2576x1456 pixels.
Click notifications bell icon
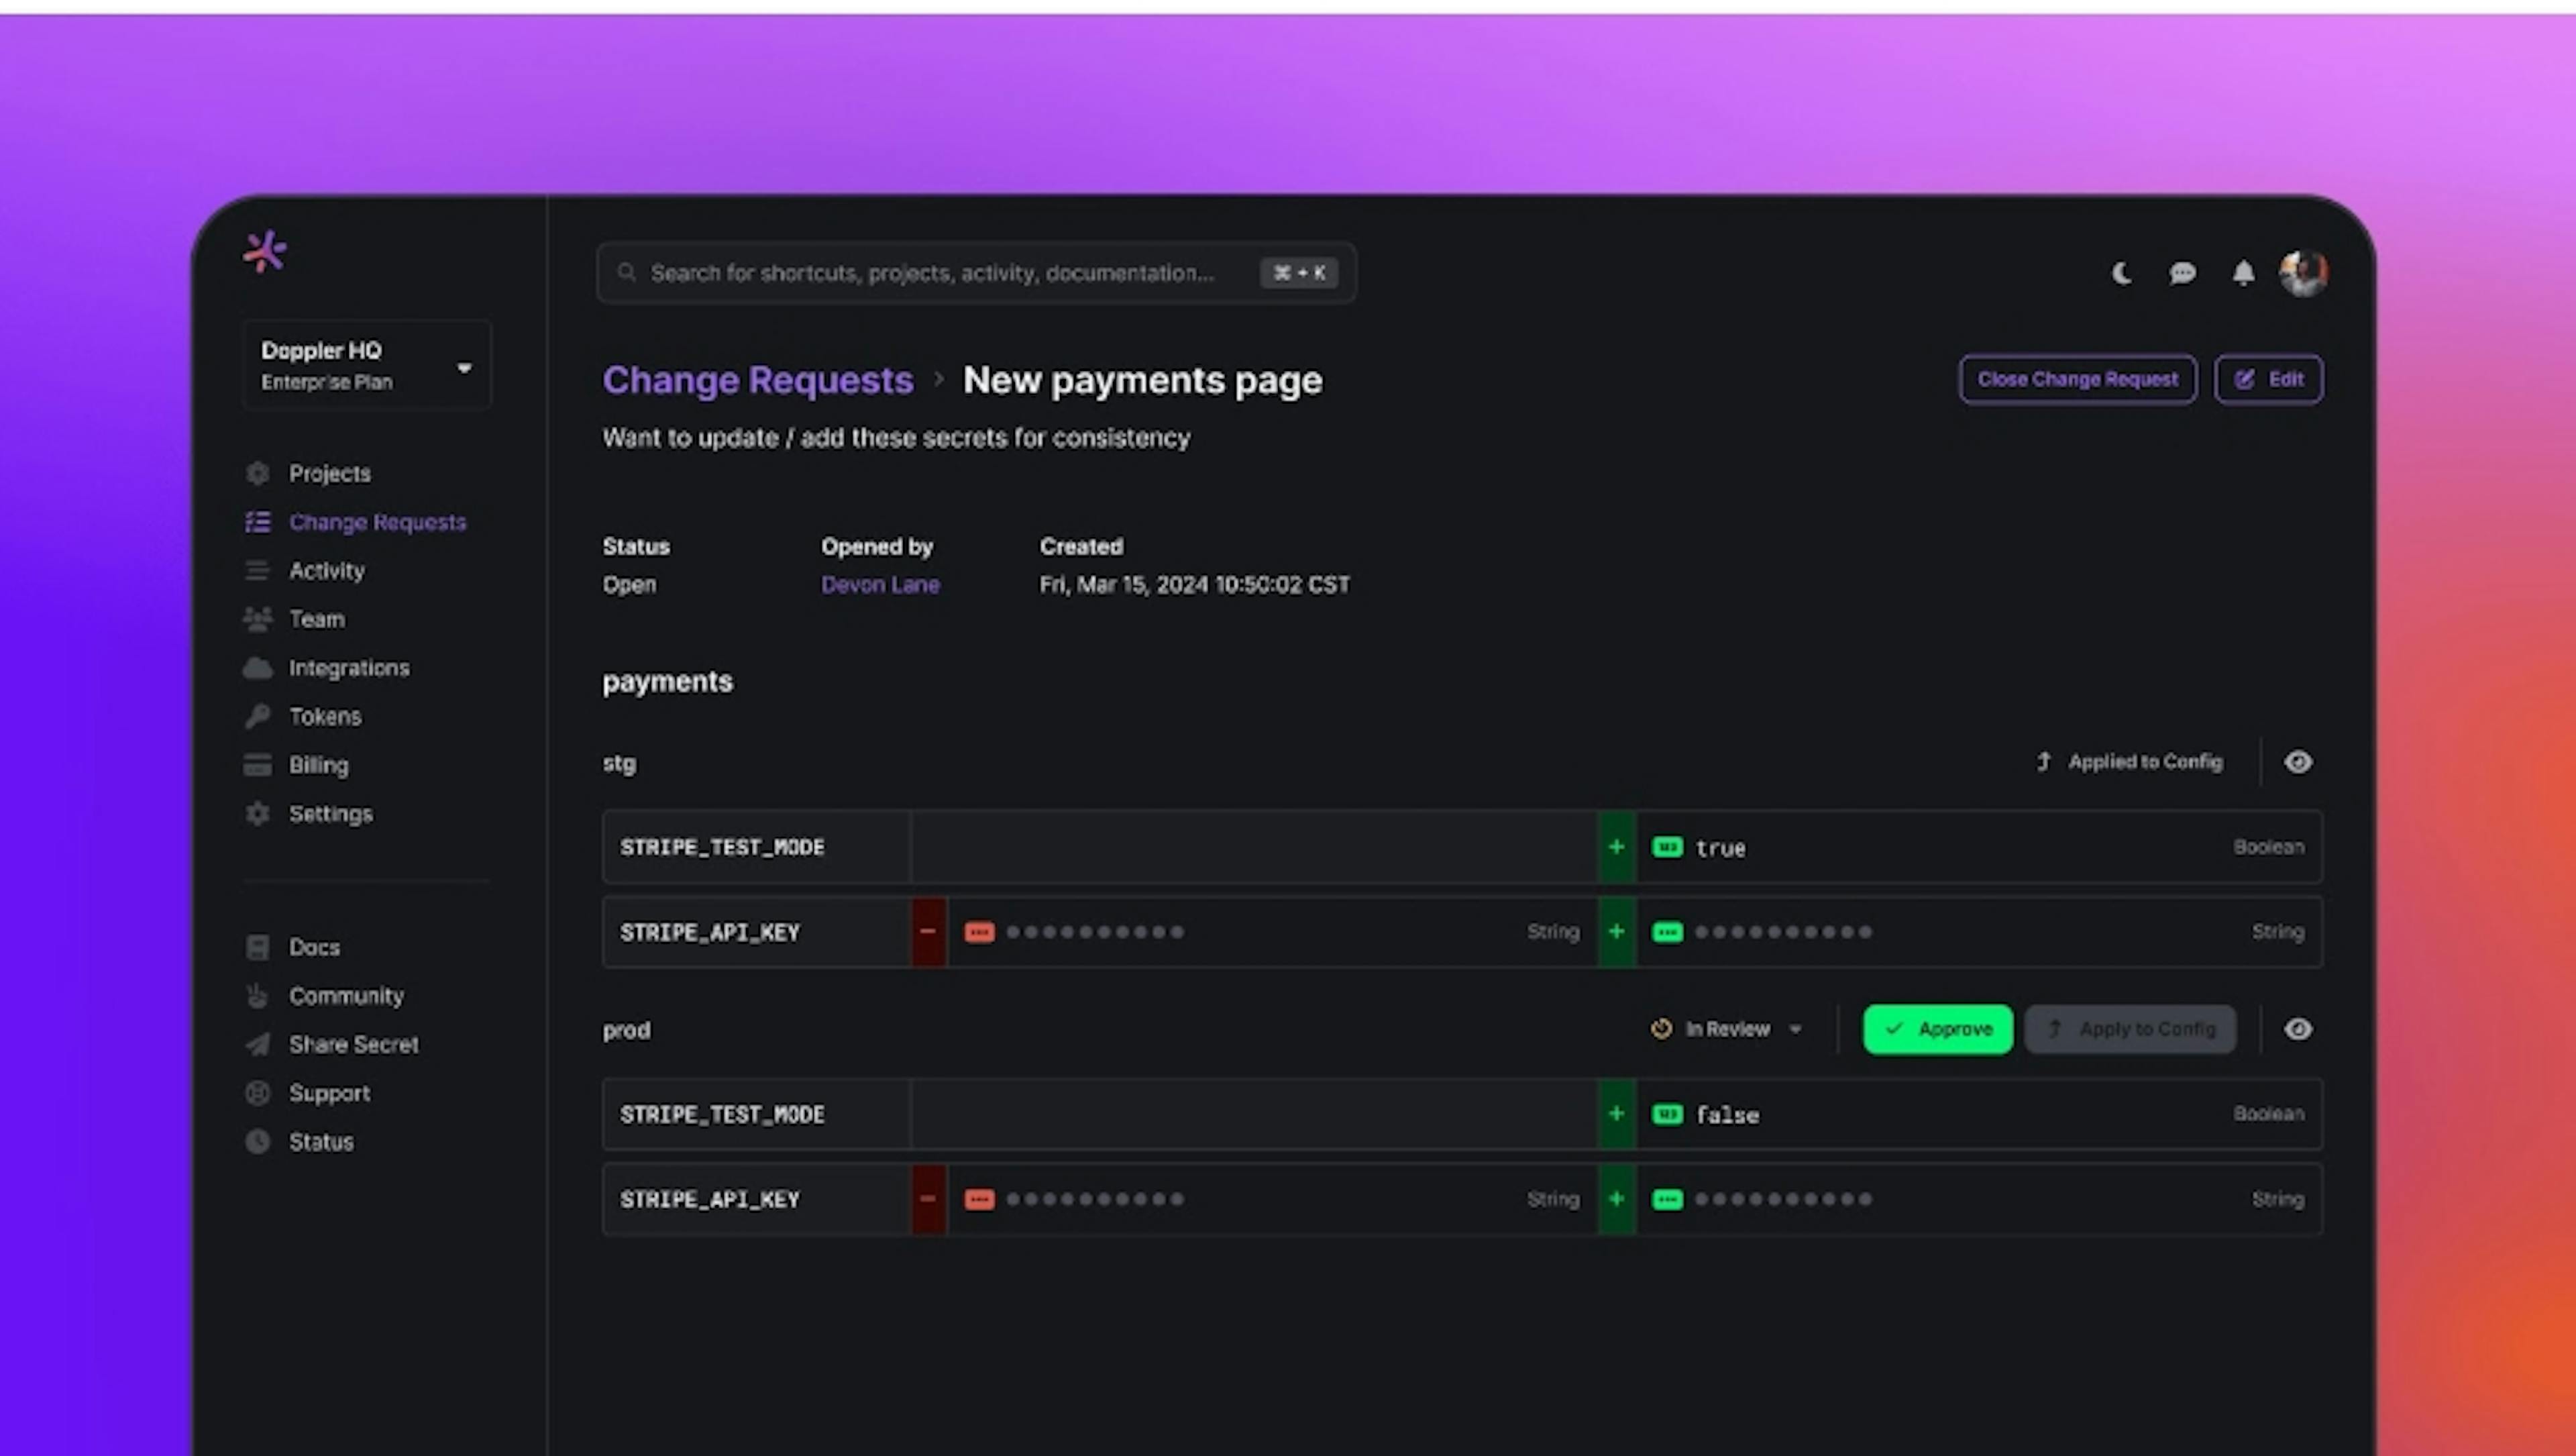[x=2243, y=272]
